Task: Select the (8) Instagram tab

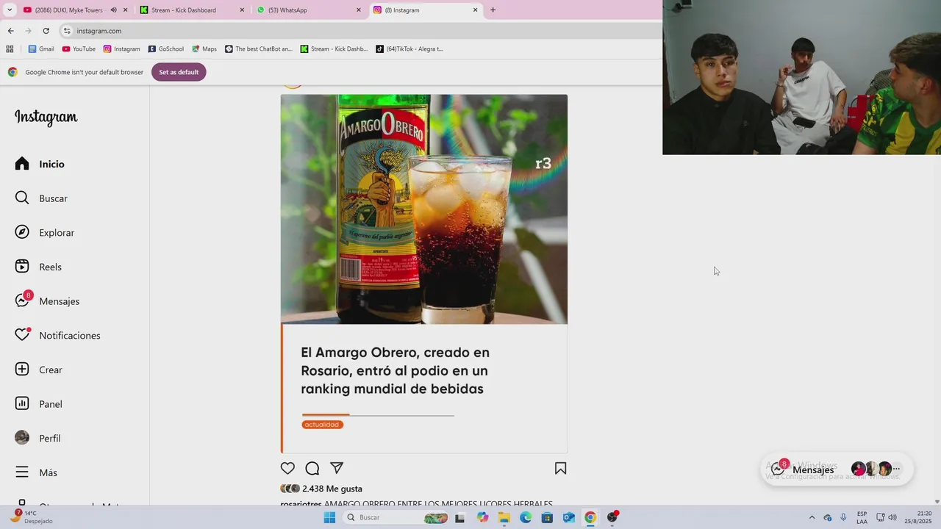Action: point(425,10)
